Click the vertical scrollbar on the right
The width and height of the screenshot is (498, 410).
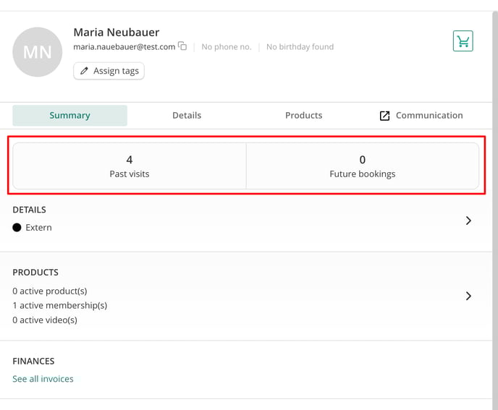(x=495, y=210)
